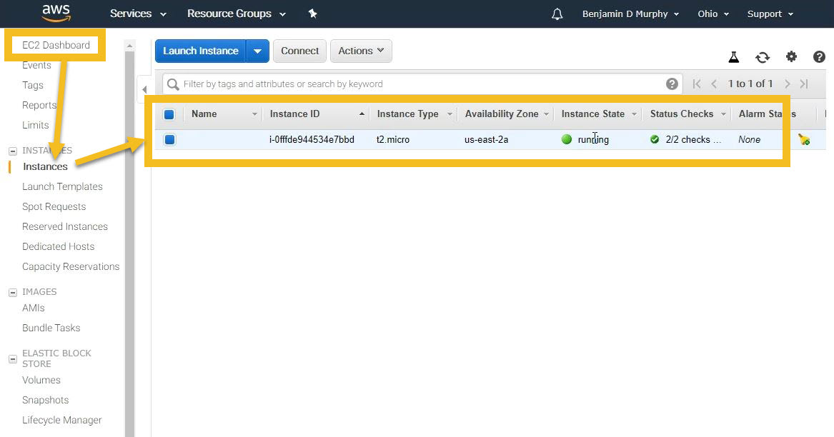Go to previous page of results

[x=715, y=84]
